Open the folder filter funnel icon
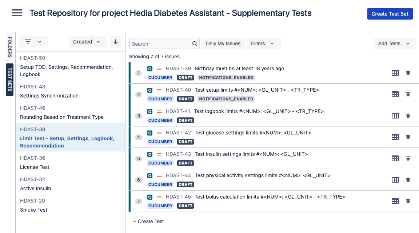This screenshot has width=419, height=233. click(x=29, y=41)
